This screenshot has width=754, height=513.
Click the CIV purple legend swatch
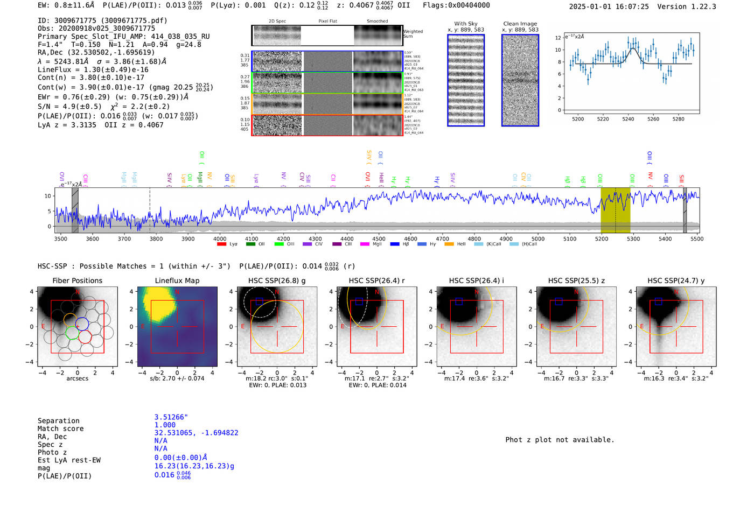[x=308, y=244]
